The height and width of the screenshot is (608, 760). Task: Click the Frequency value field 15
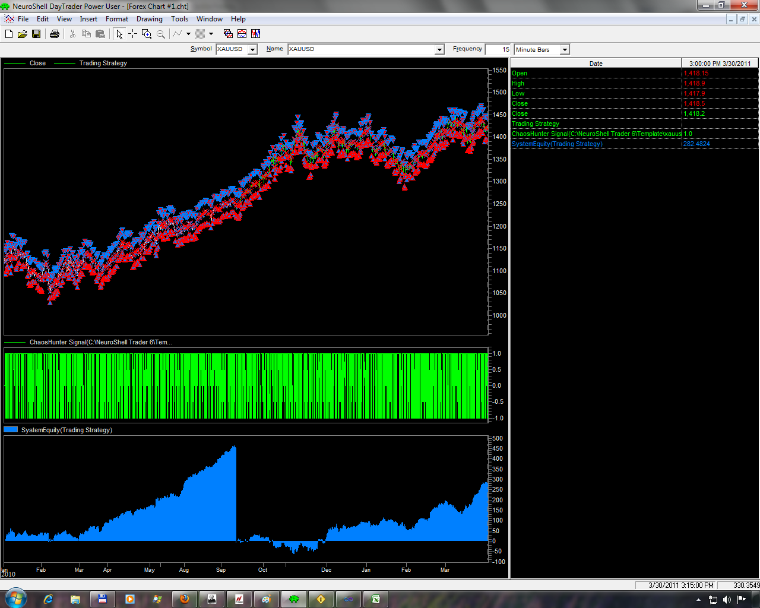pos(498,49)
